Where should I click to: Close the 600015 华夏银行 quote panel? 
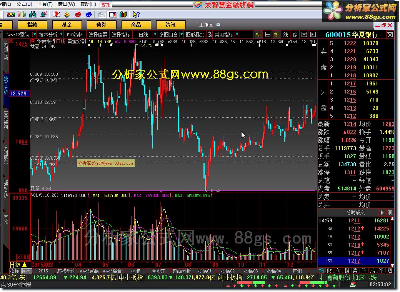(390, 35)
